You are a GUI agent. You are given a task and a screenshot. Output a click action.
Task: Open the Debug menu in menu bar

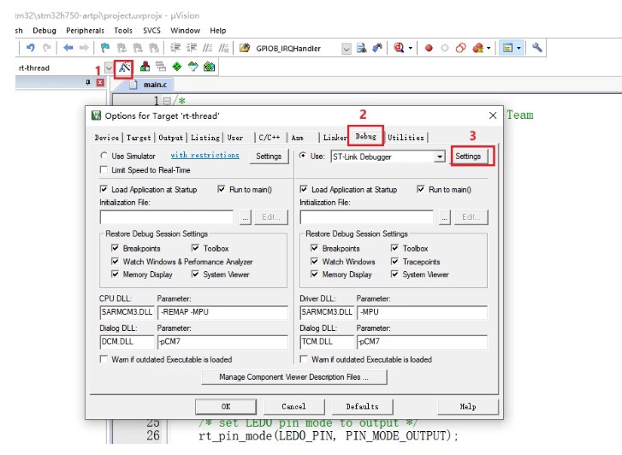(x=44, y=31)
